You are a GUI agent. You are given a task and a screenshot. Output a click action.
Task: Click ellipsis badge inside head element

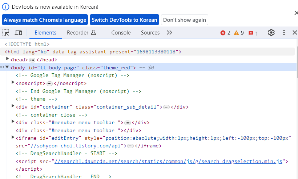point(32,60)
